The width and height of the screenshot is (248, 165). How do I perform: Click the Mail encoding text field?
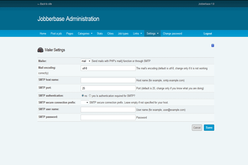click(108, 68)
